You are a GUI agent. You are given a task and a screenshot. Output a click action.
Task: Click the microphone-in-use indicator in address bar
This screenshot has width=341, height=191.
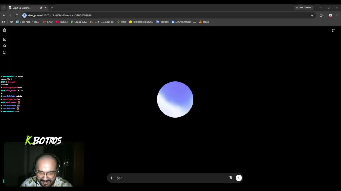pyautogui.click(x=25, y=15)
